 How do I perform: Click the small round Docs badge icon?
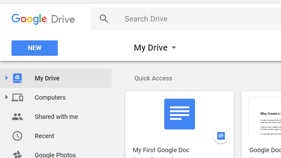click(x=221, y=136)
